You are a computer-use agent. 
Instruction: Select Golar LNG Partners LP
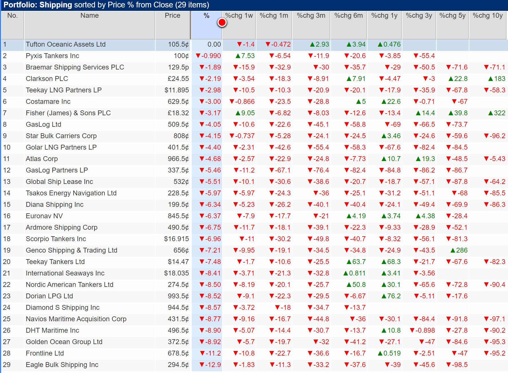61,147
